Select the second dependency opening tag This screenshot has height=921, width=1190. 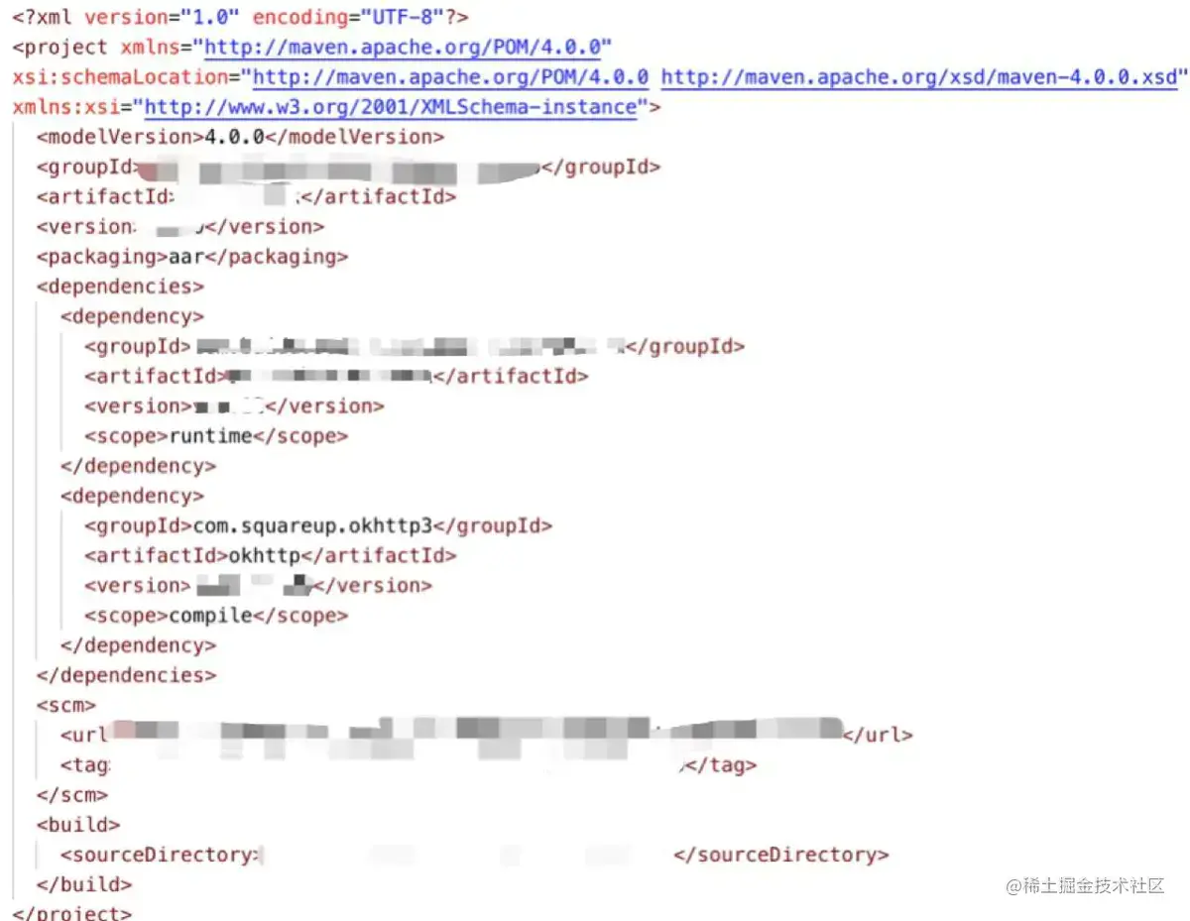pyautogui.click(x=132, y=496)
